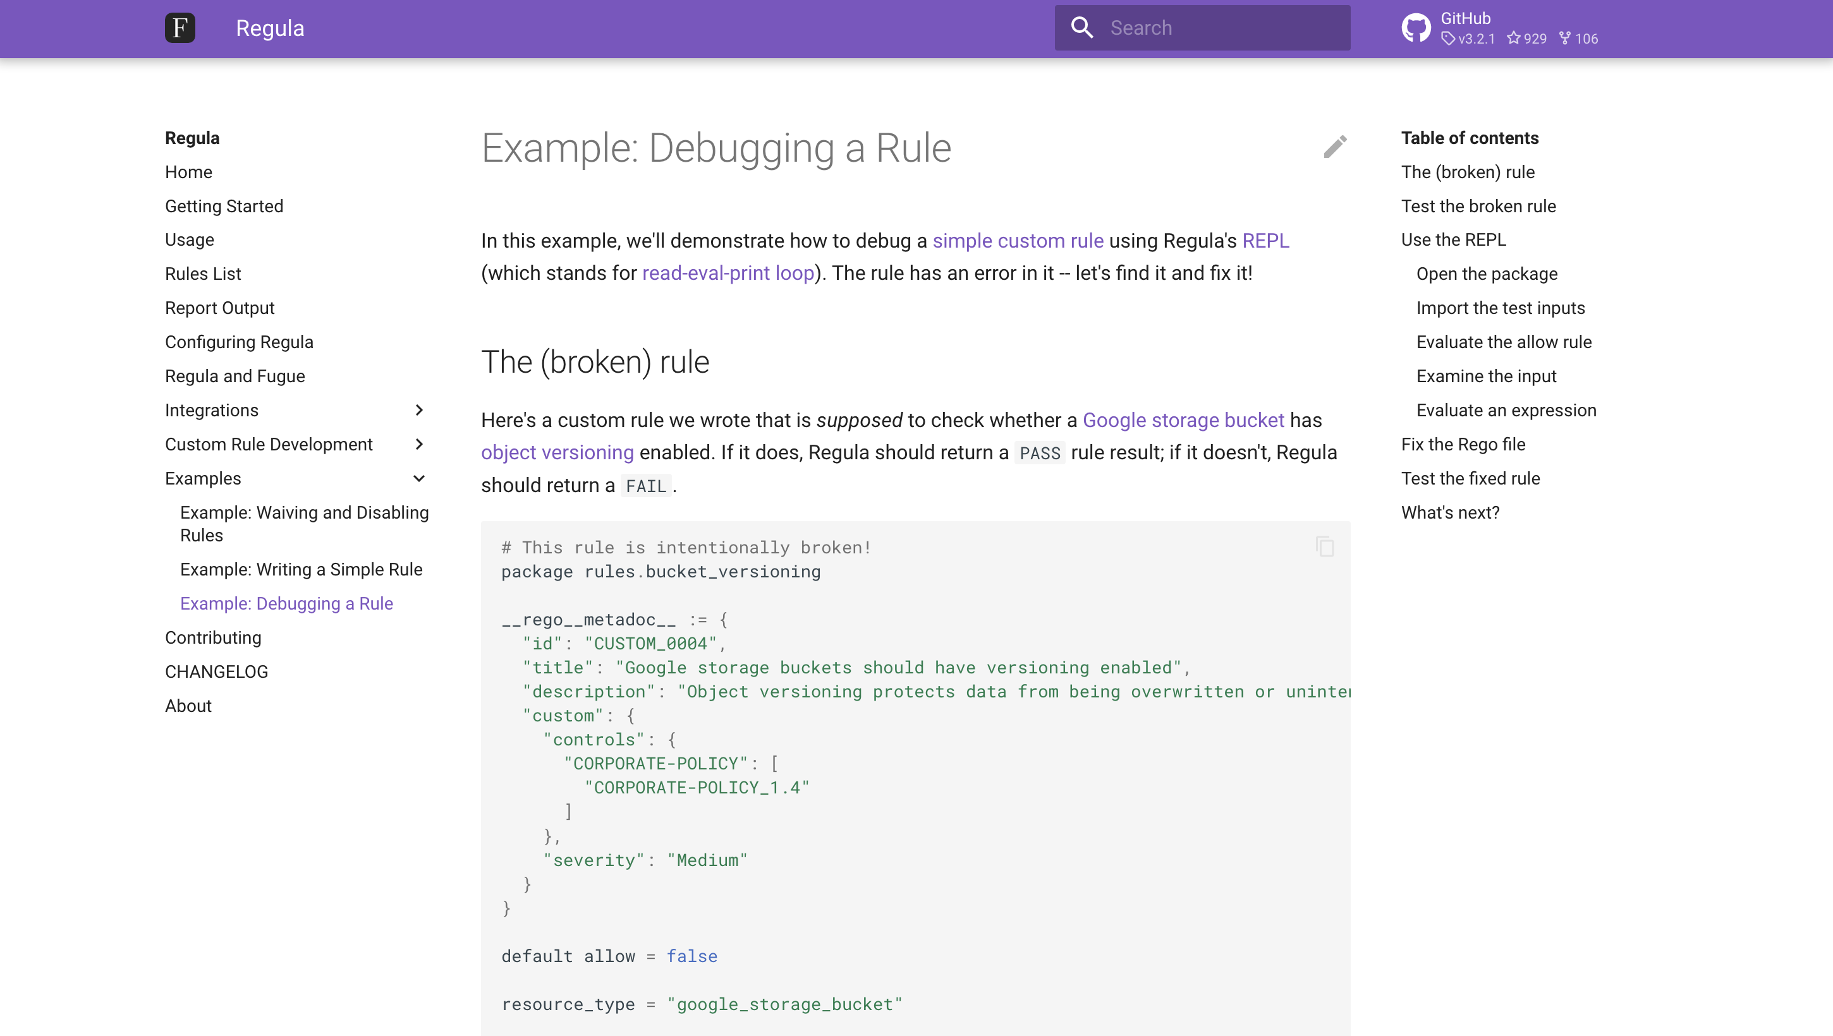Select Integrations in sidebar
This screenshot has width=1833, height=1036.
211,411
